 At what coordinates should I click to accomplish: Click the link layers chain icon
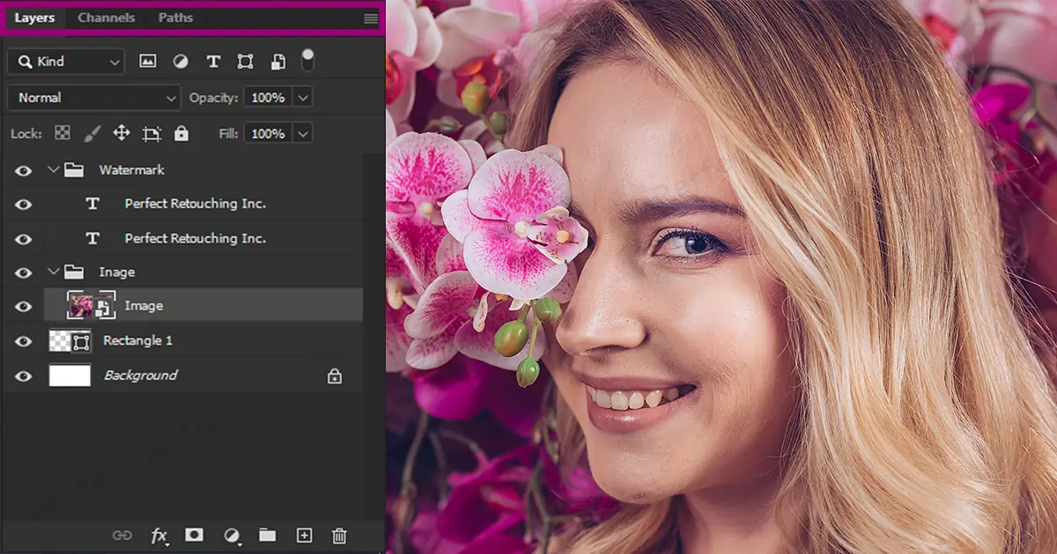[x=122, y=536]
